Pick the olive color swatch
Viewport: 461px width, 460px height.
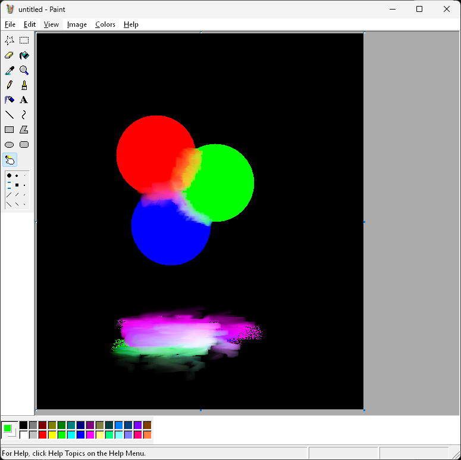tap(52, 425)
